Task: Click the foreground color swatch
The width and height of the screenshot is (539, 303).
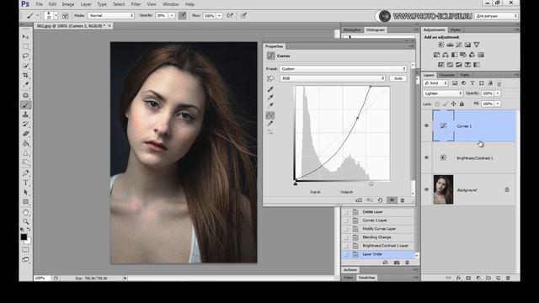Action: point(24,237)
